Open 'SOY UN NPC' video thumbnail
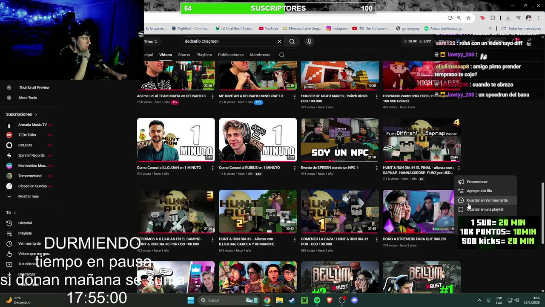The width and height of the screenshot is (545, 307). [x=340, y=140]
